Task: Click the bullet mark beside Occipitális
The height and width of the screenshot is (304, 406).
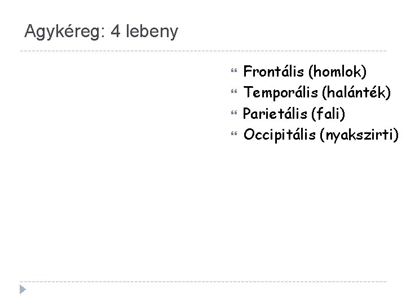Action: tap(234, 133)
